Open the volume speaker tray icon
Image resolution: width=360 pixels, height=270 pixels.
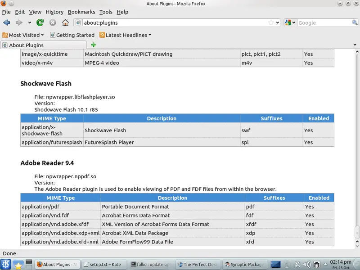(x=307, y=265)
